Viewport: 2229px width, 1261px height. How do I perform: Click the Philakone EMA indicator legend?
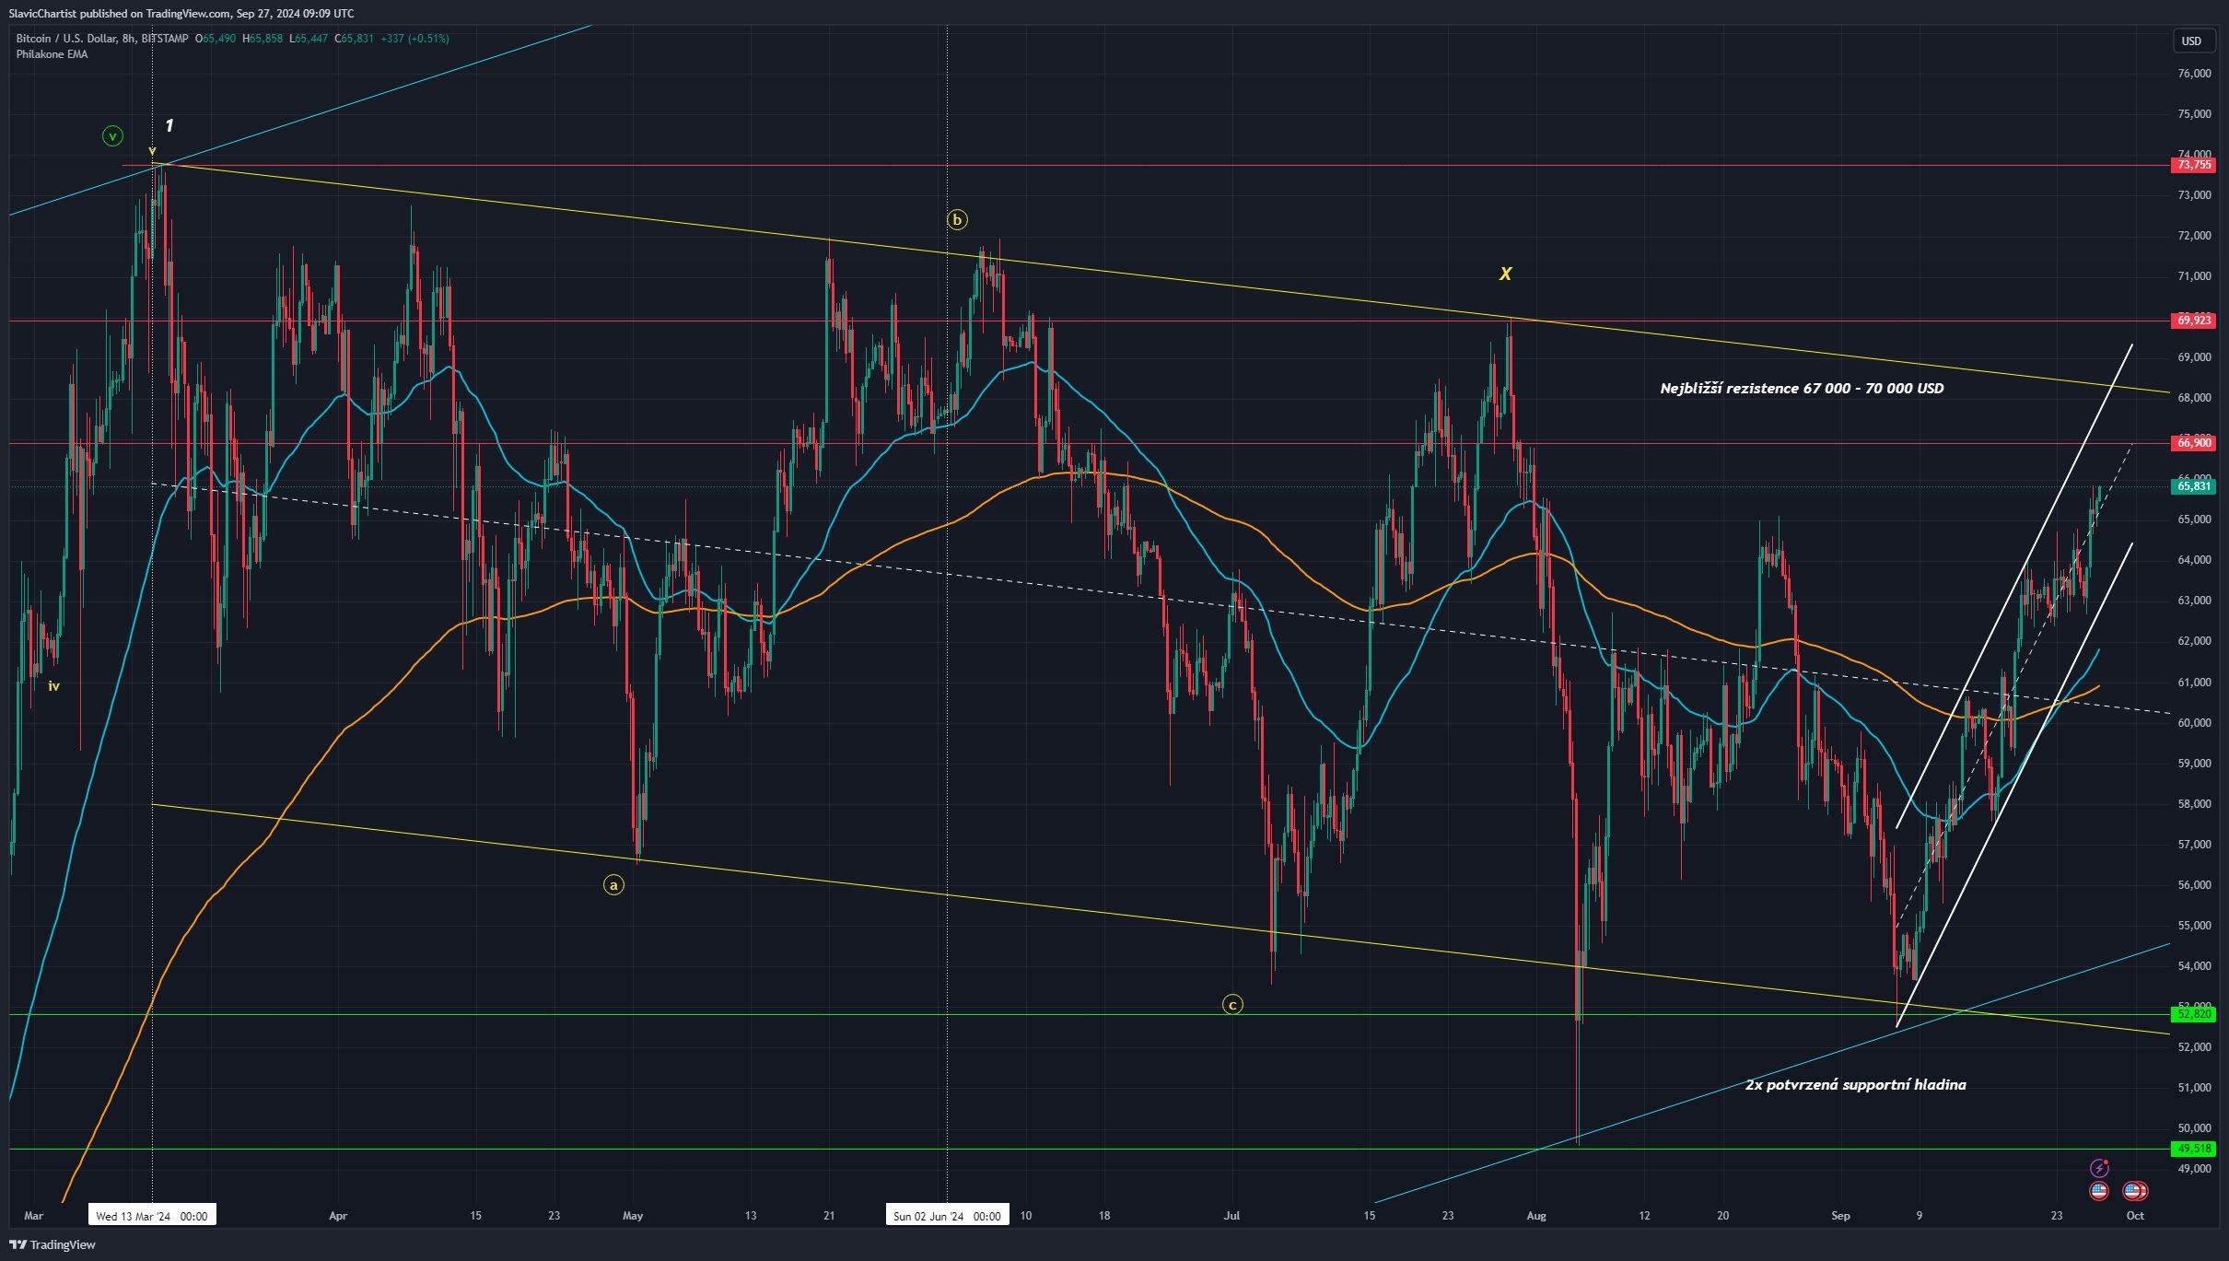click(52, 54)
